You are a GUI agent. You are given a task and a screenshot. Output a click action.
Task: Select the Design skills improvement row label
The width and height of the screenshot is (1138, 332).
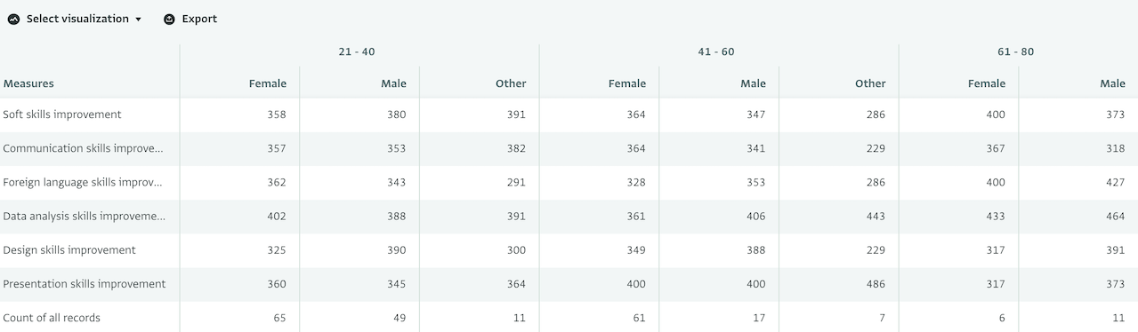point(69,249)
